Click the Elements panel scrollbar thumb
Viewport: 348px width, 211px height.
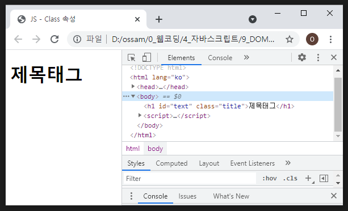(338, 104)
